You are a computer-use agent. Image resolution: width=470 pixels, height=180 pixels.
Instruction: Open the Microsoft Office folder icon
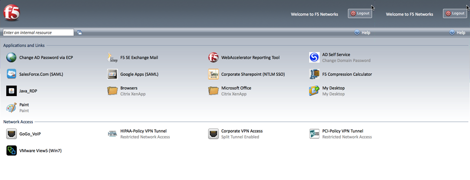tap(213, 91)
